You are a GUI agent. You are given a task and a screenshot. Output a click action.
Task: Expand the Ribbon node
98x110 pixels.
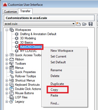point(7,59)
